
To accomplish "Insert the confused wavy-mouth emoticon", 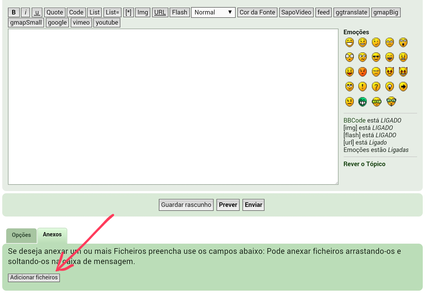I will coord(363,57).
